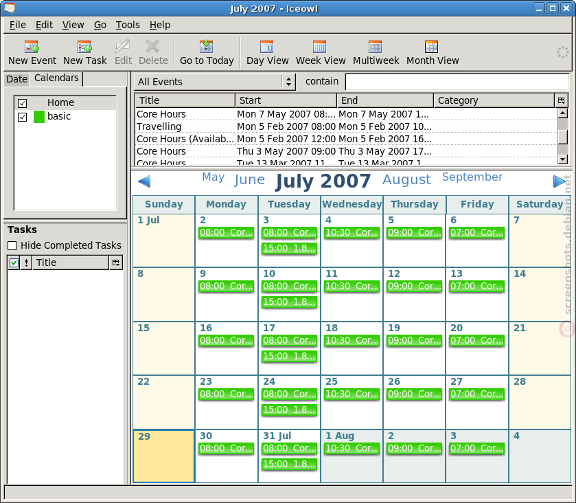Viewport: 576px width, 503px height.
Task: Select the 07:00 event on July 27
Action: tap(477, 394)
